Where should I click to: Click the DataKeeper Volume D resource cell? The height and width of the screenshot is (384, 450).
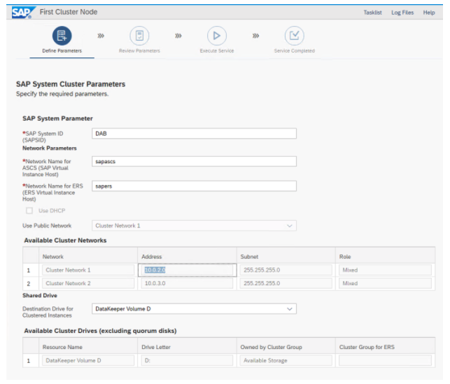[87, 361]
